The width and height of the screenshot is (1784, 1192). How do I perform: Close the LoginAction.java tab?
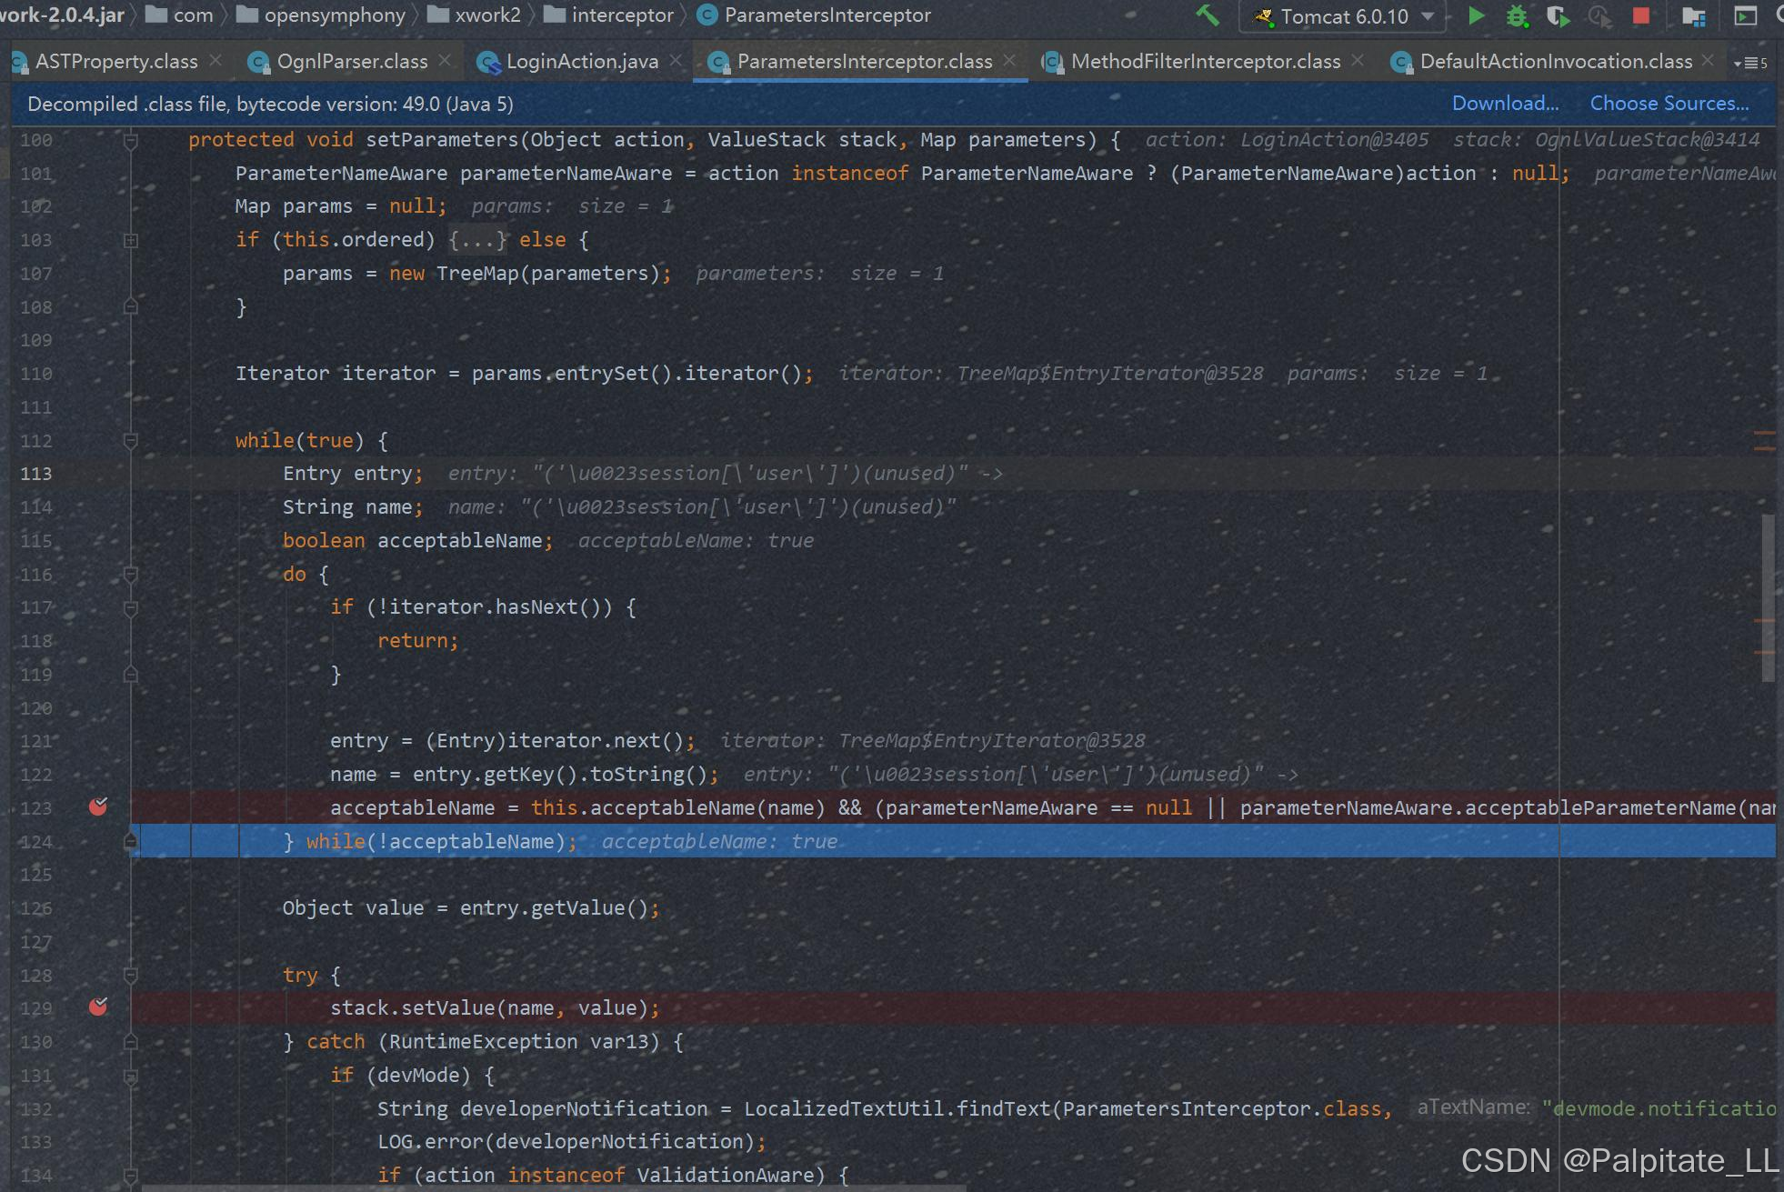[676, 60]
